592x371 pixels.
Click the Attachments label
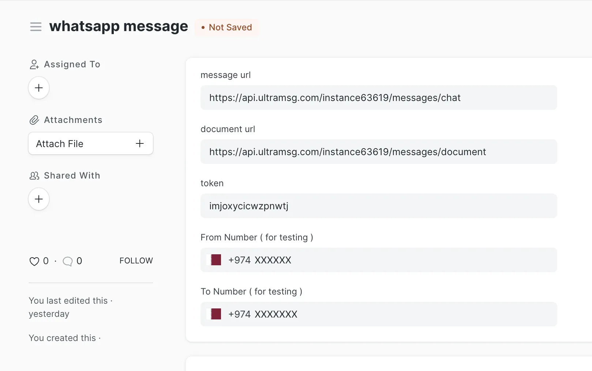pyautogui.click(x=73, y=120)
